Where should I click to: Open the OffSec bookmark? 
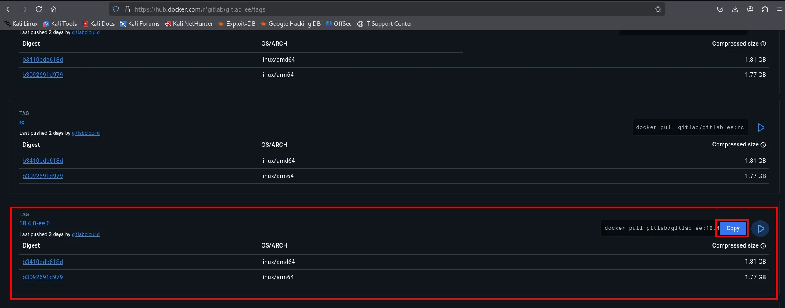pos(339,24)
